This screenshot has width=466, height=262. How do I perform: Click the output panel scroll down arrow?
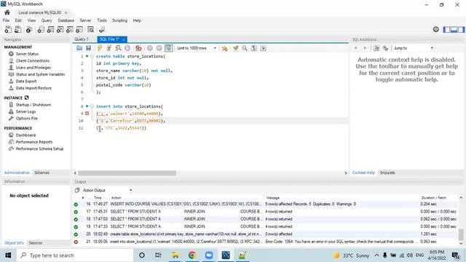click(x=461, y=244)
